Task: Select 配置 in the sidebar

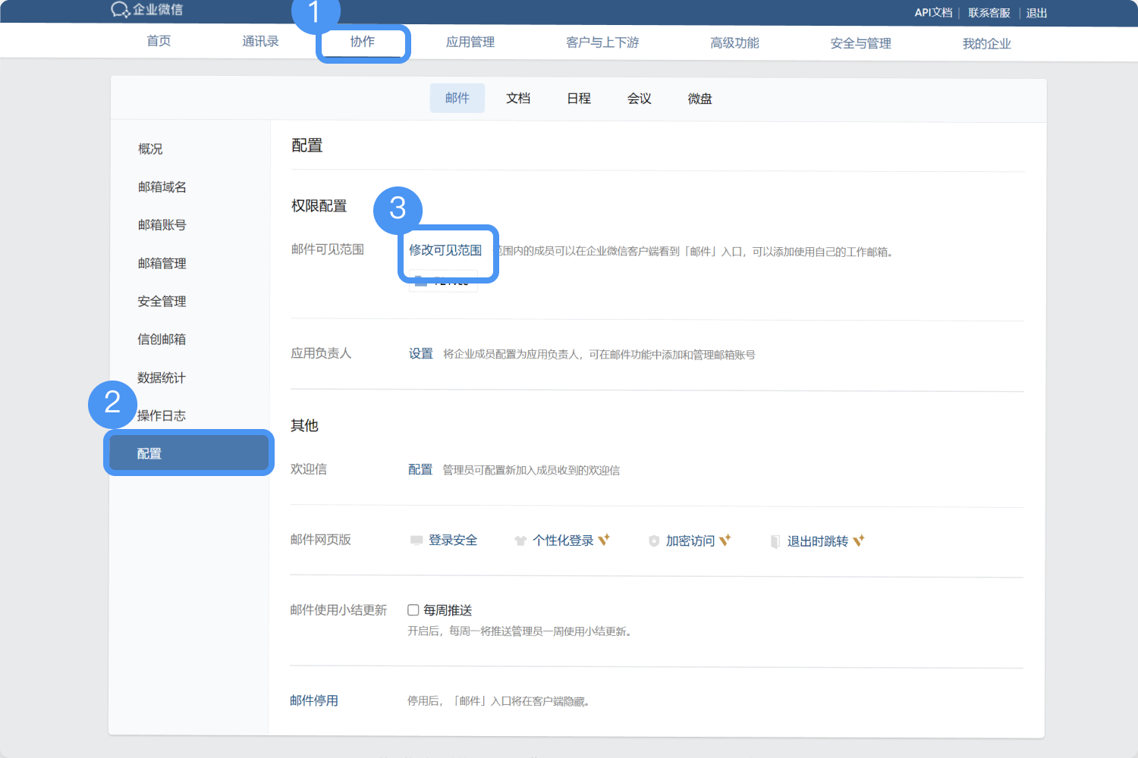Action: (x=189, y=453)
